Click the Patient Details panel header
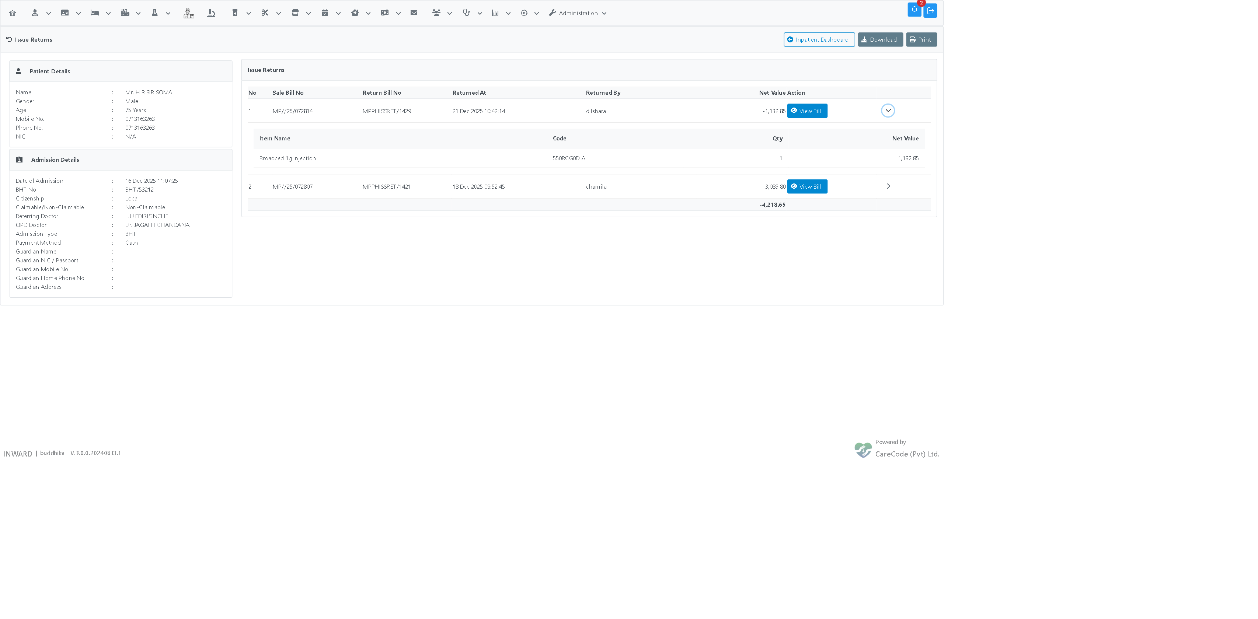This screenshot has width=1258, height=619. tap(121, 71)
